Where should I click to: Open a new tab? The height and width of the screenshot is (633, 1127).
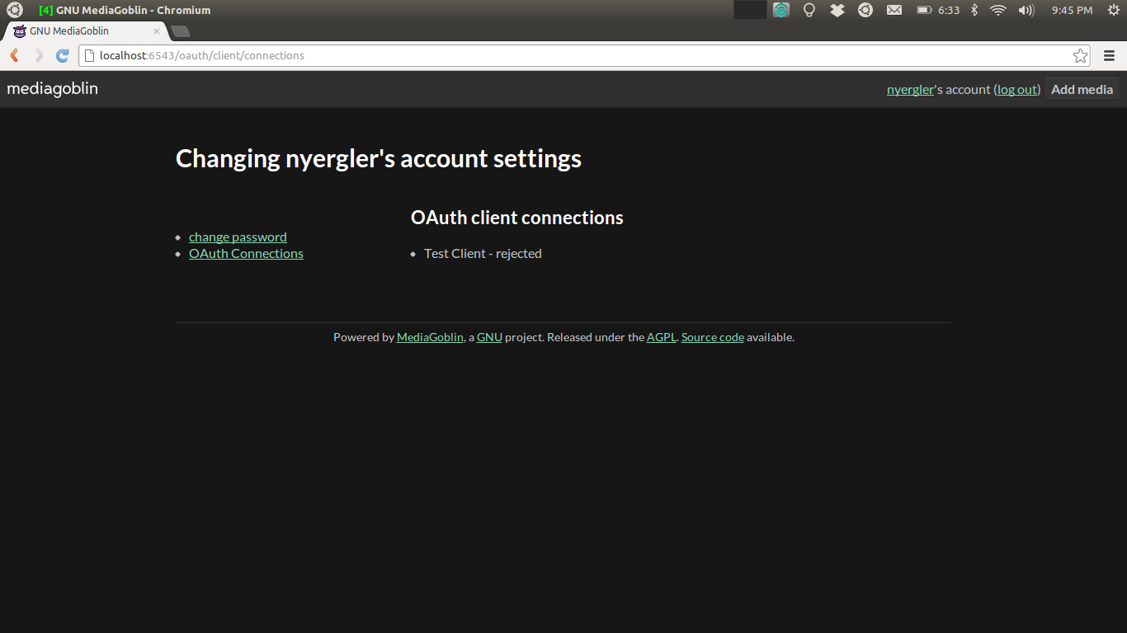(181, 31)
